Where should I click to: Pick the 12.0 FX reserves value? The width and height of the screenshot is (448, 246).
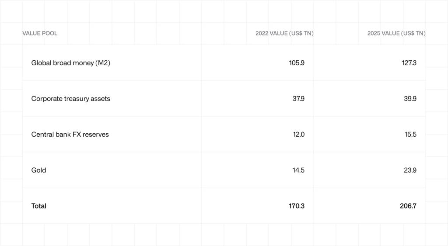[298, 135]
